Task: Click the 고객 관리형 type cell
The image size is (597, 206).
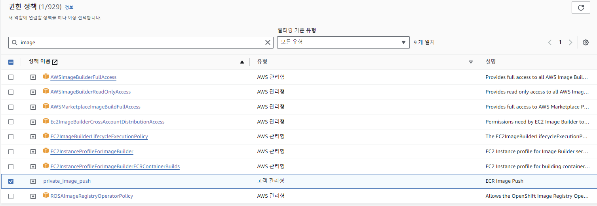Action: (270, 181)
